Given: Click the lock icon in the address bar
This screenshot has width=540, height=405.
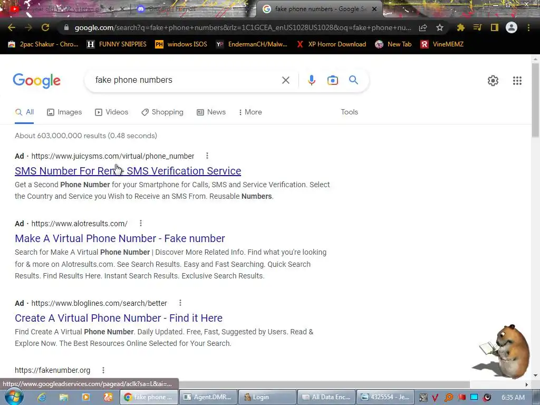Looking at the screenshot, I should [x=66, y=27].
